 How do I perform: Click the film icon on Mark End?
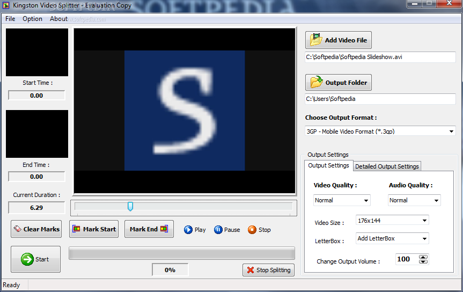(164, 229)
